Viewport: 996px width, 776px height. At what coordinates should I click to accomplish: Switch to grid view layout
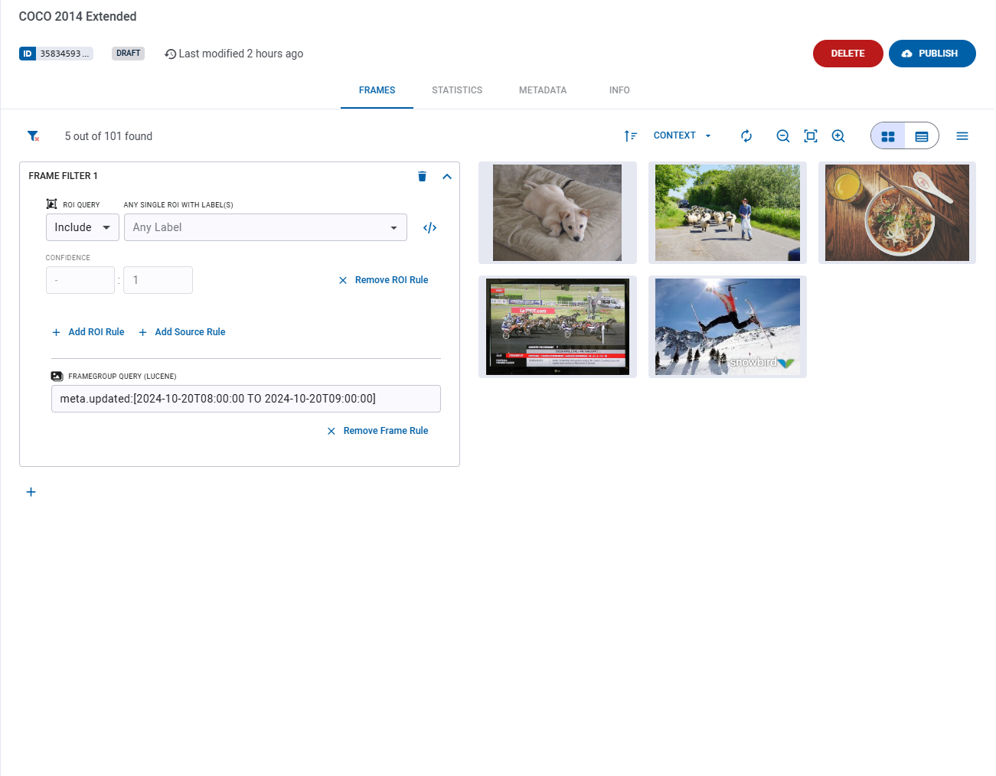888,136
